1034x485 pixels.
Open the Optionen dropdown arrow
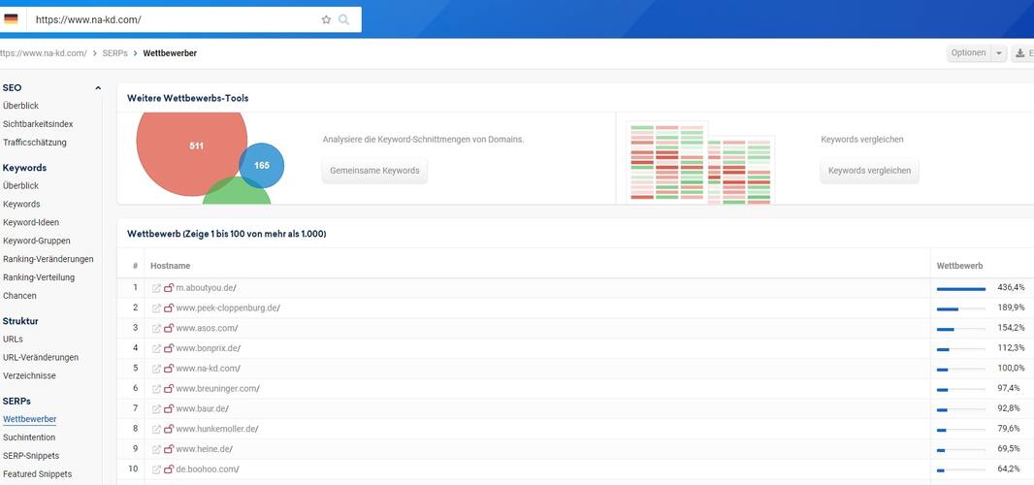(998, 53)
